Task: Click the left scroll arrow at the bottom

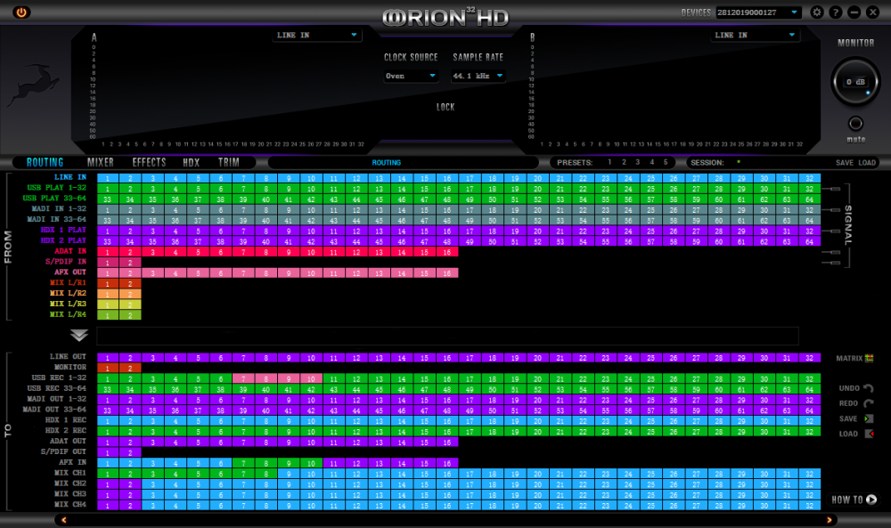Action: tap(63, 519)
